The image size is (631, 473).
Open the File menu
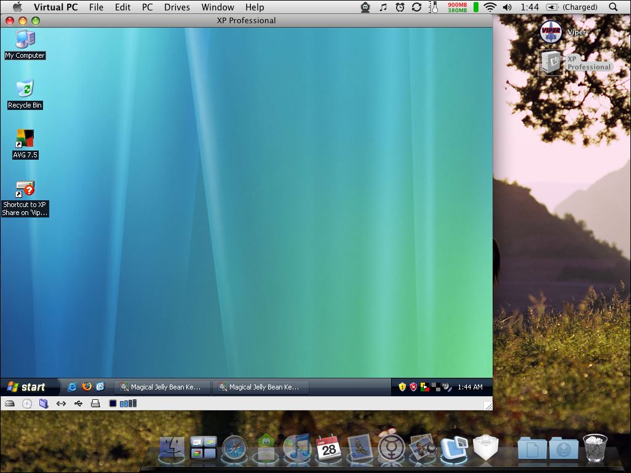(96, 7)
